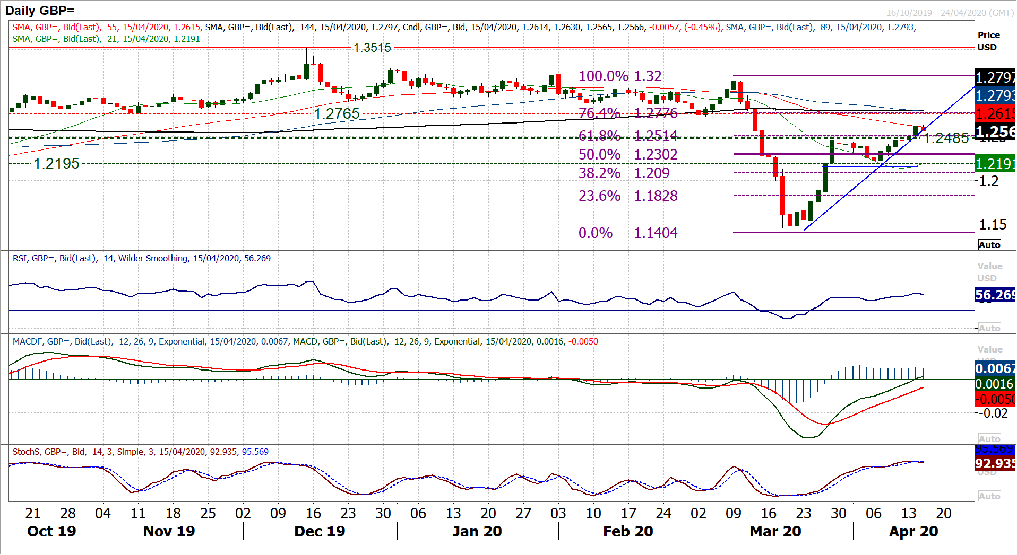Viewport: 1017px width, 555px height.
Task: Select the 21-period SMA legend entry
Action: coord(106,39)
